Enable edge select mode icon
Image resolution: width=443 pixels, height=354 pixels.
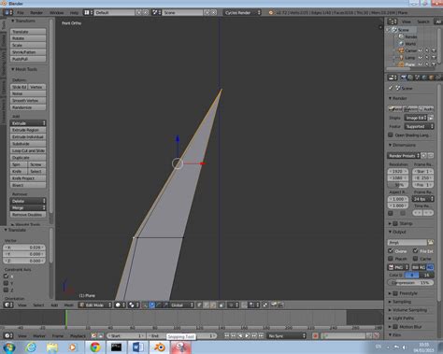(x=207, y=304)
